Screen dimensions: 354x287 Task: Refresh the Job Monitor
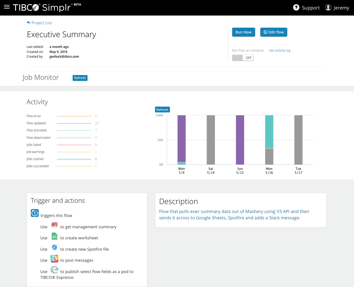(x=80, y=78)
